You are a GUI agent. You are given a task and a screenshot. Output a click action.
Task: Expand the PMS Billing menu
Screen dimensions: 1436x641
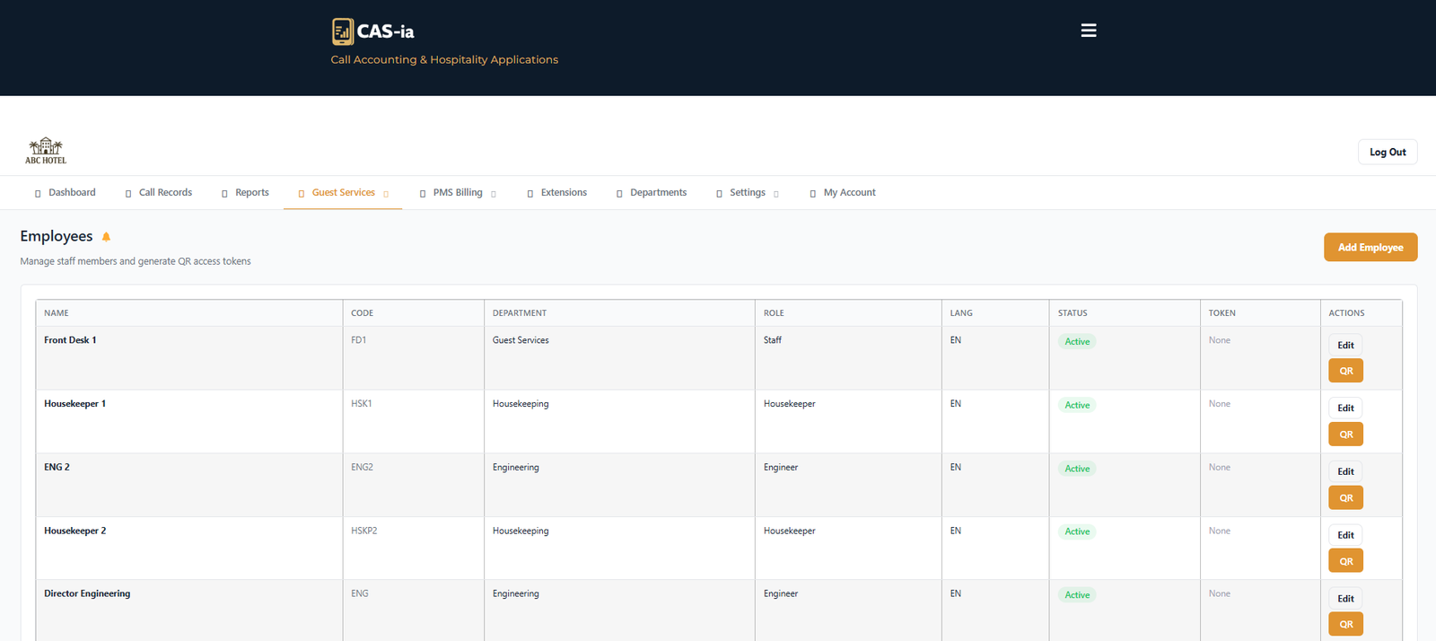pyautogui.click(x=493, y=194)
